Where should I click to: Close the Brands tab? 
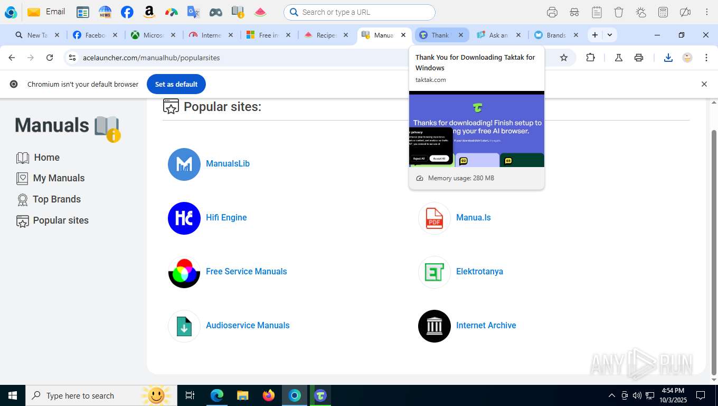coord(576,35)
